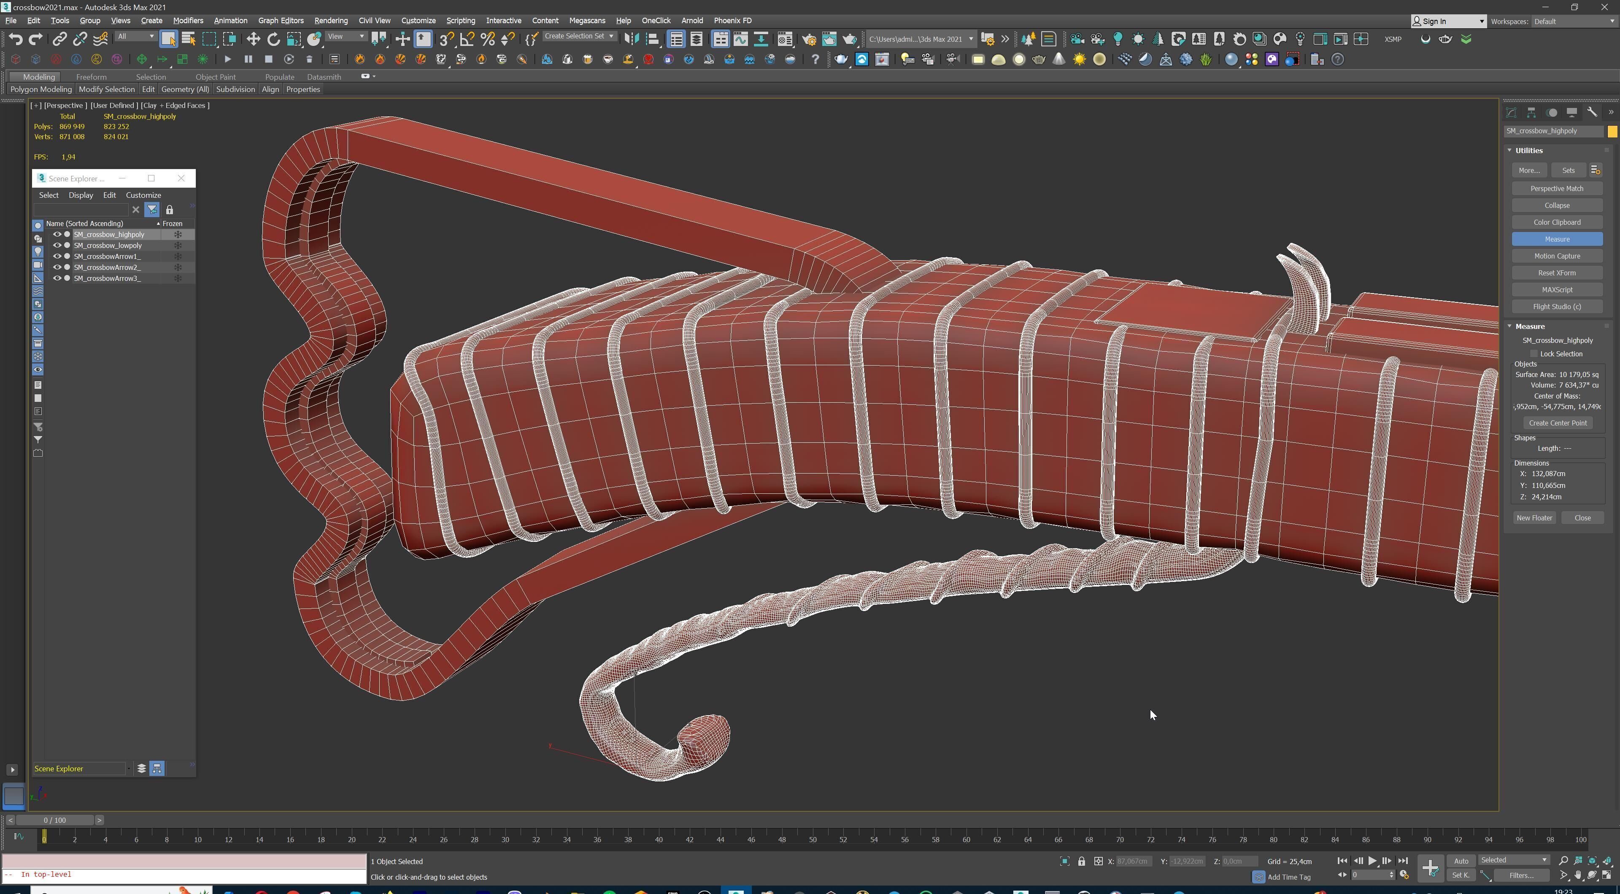Open the Selected key filter dropdown

[1513, 860]
